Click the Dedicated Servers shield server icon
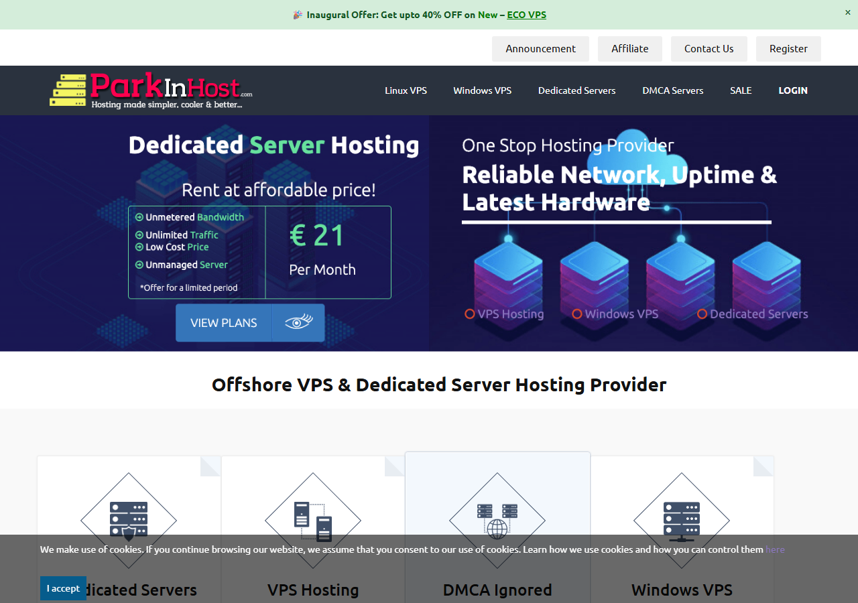858x603 pixels. tap(129, 521)
